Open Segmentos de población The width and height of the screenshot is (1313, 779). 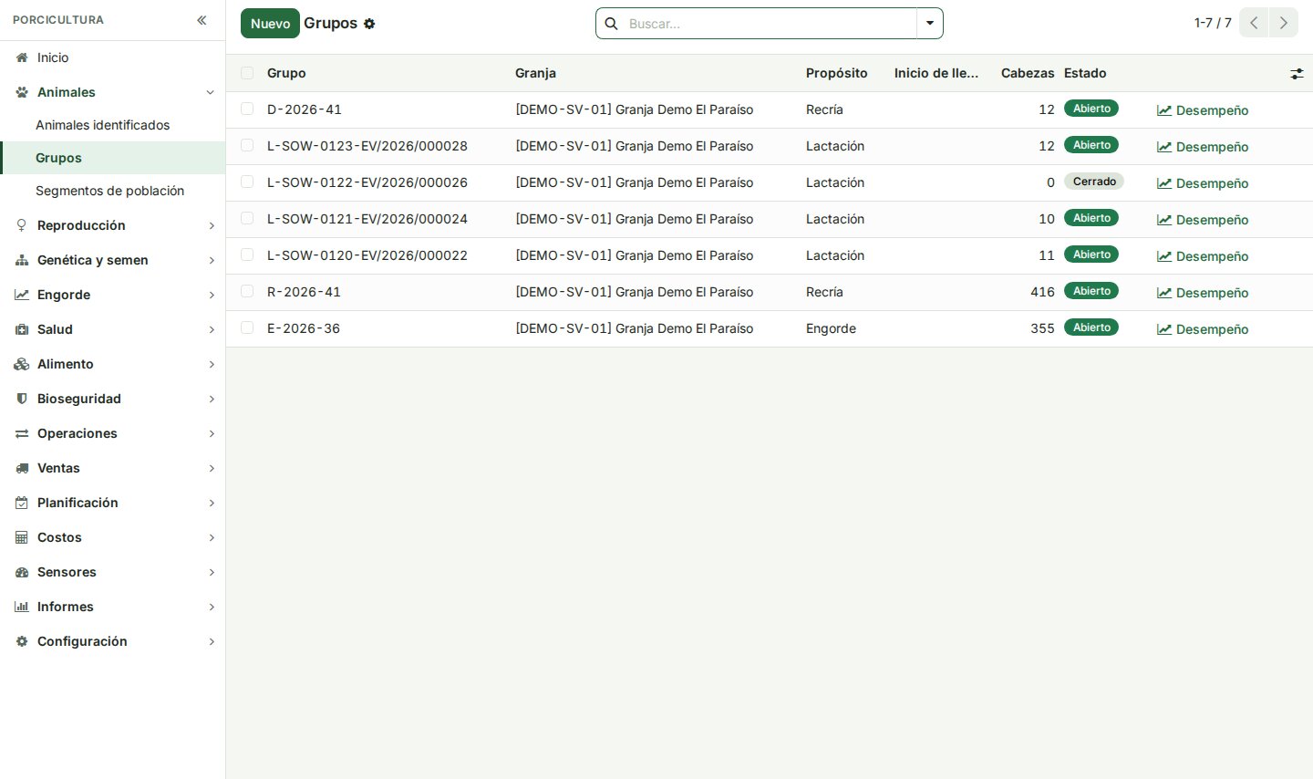coord(112,191)
